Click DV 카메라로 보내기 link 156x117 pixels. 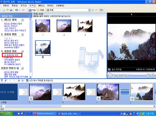coord(12,64)
